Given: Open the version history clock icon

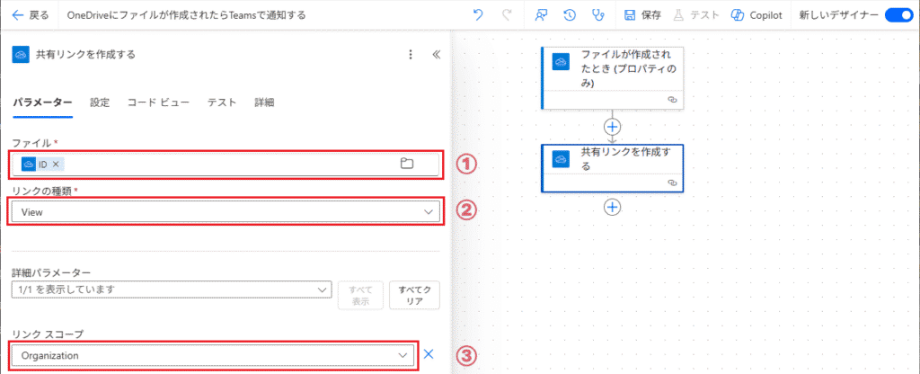Looking at the screenshot, I should [x=569, y=15].
